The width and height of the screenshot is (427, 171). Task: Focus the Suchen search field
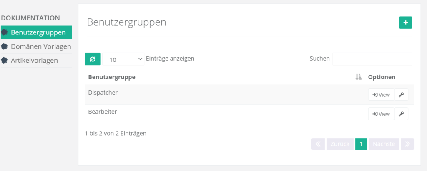[x=372, y=59]
